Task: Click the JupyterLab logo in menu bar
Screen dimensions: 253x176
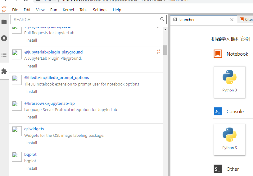Action: (4, 9)
